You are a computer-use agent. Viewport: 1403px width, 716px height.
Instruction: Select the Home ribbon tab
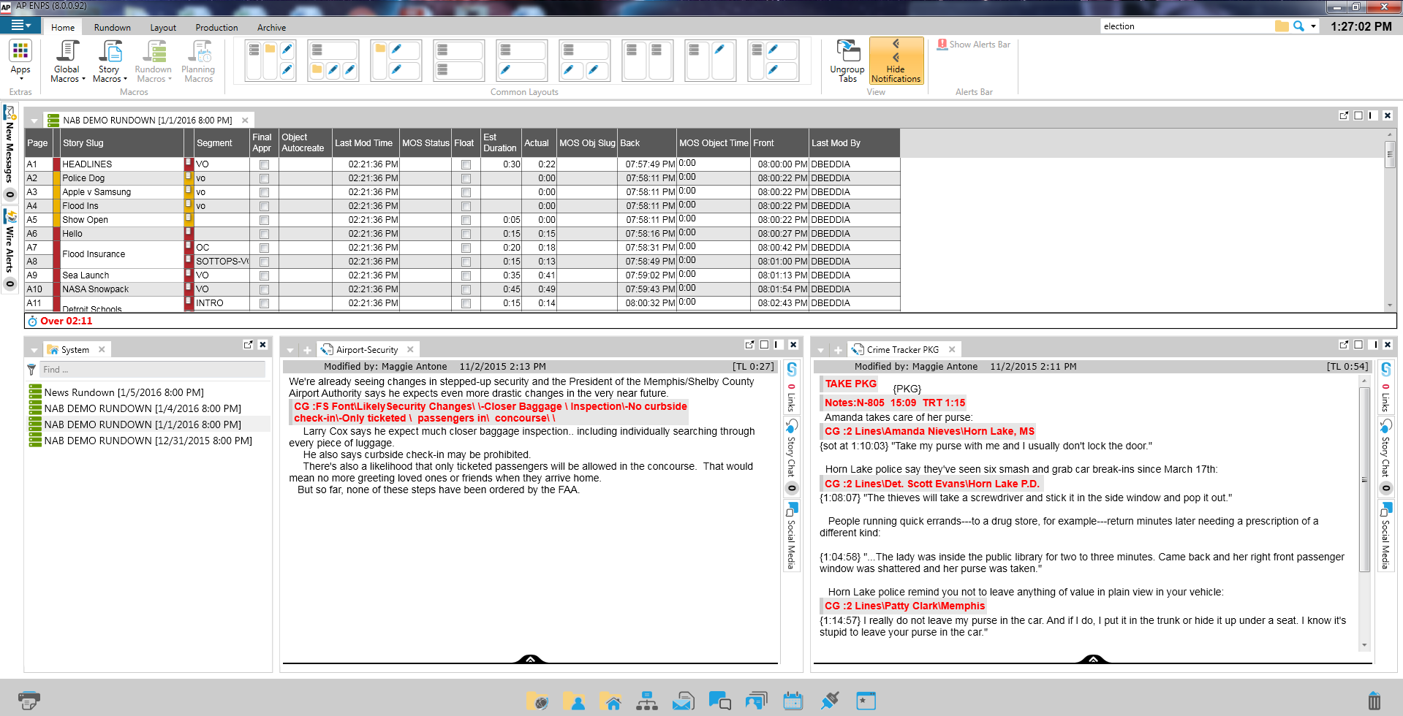point(63,28)
